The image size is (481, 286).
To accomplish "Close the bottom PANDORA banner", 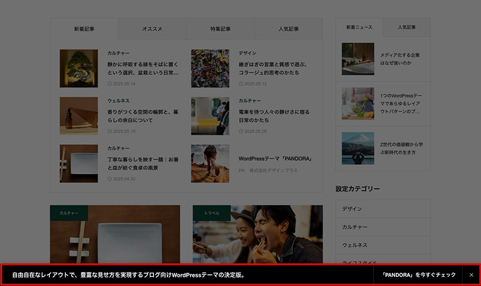I will (x=471, y=275).
